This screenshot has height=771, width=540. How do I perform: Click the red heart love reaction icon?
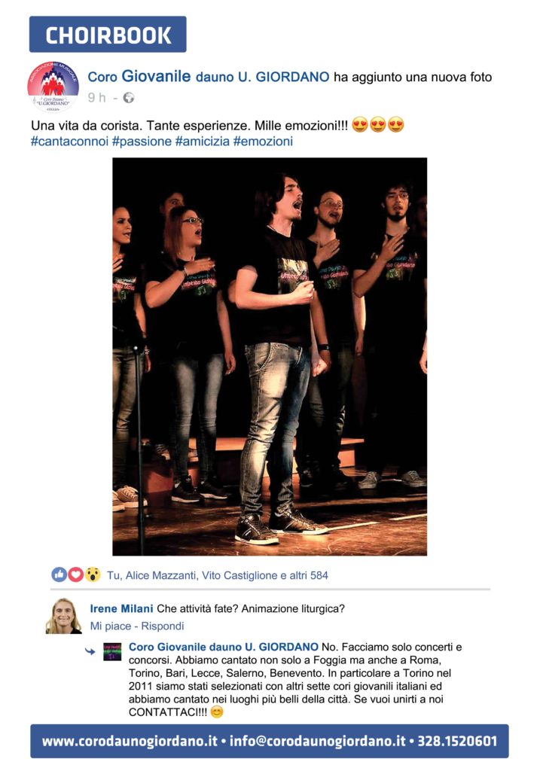tap(75, 574)
